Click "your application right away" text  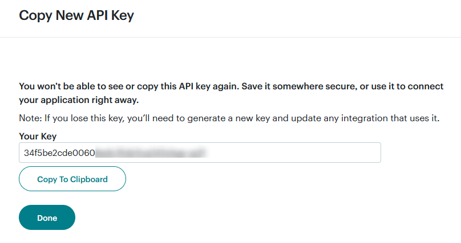79,100
